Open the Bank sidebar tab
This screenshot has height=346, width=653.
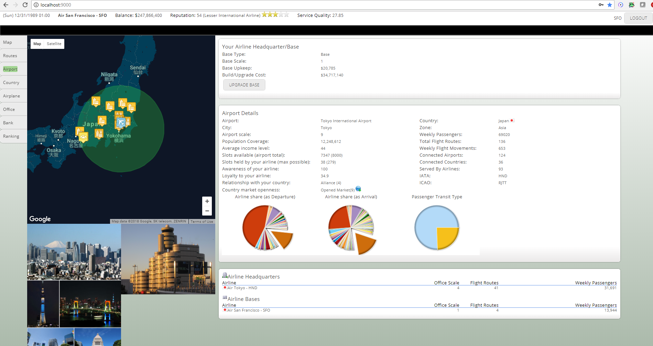pyautogui.click(x=13, y=123)
